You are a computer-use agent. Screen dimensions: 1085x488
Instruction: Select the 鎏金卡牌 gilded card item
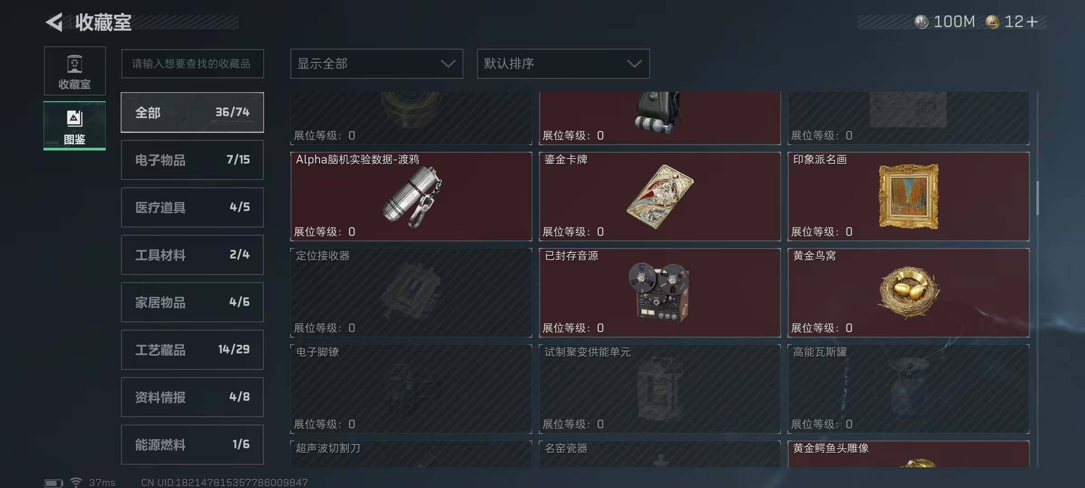pyautogui.click(x=660, y=197)
